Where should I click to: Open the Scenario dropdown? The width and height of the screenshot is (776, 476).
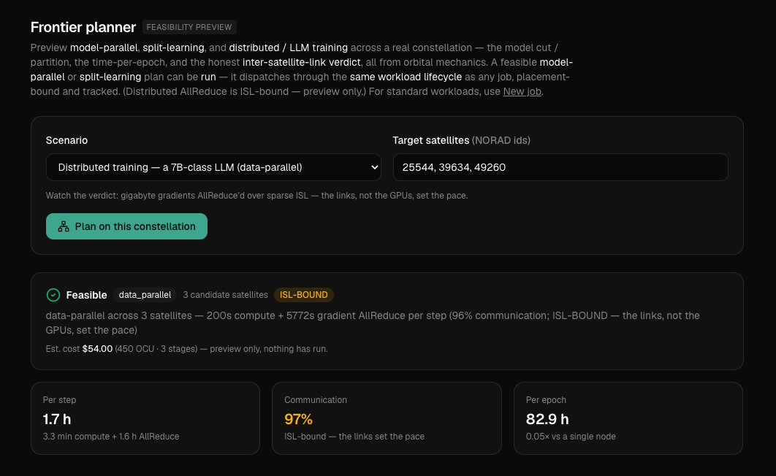point(213,167)
